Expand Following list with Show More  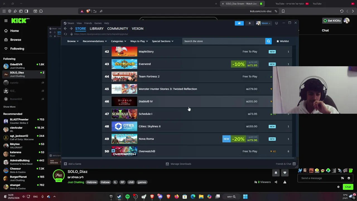click(x=9, y=107)
